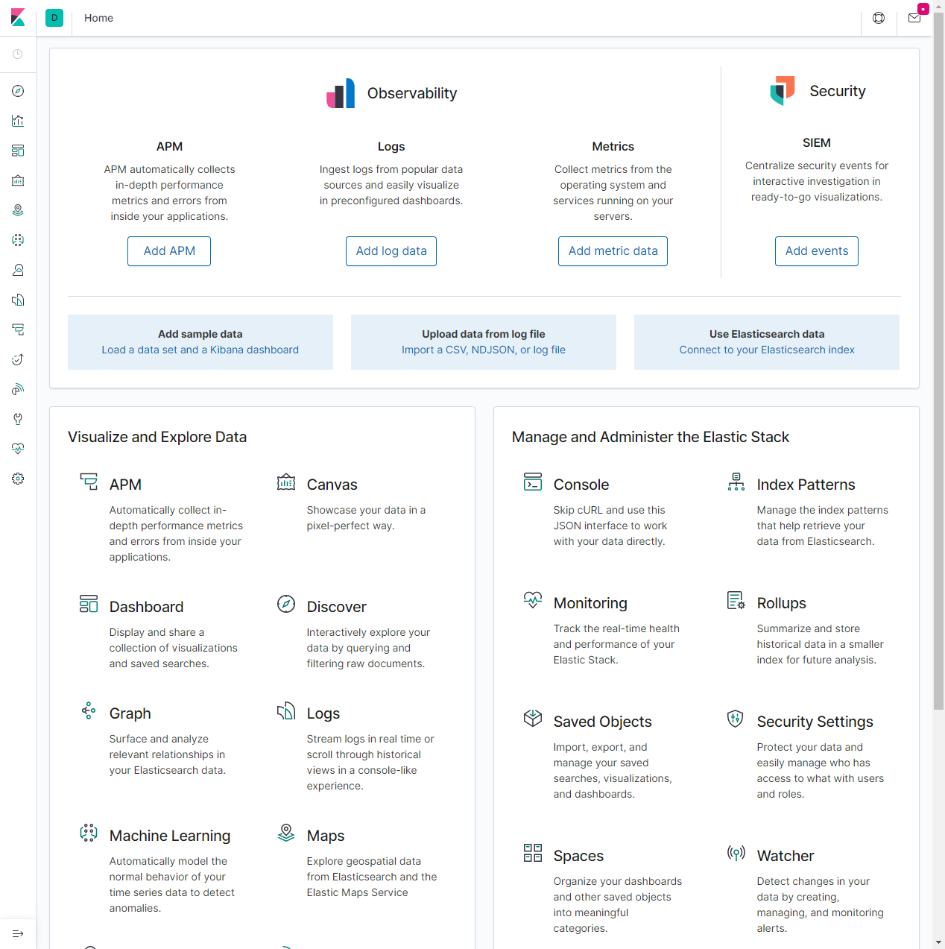This screenshot has height=949, width=945.
Task: Open the Machine Learning feature card
Action: 163,869
